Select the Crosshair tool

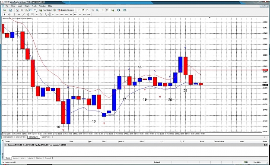tap(9, 14)
